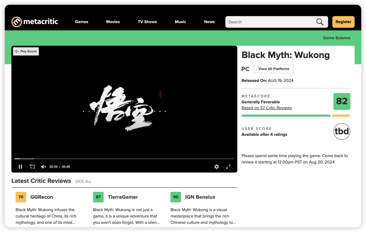The width and height of the screenshot is (366, 232).
Task: Open the Movies menu
Action: tap(113, 22)
